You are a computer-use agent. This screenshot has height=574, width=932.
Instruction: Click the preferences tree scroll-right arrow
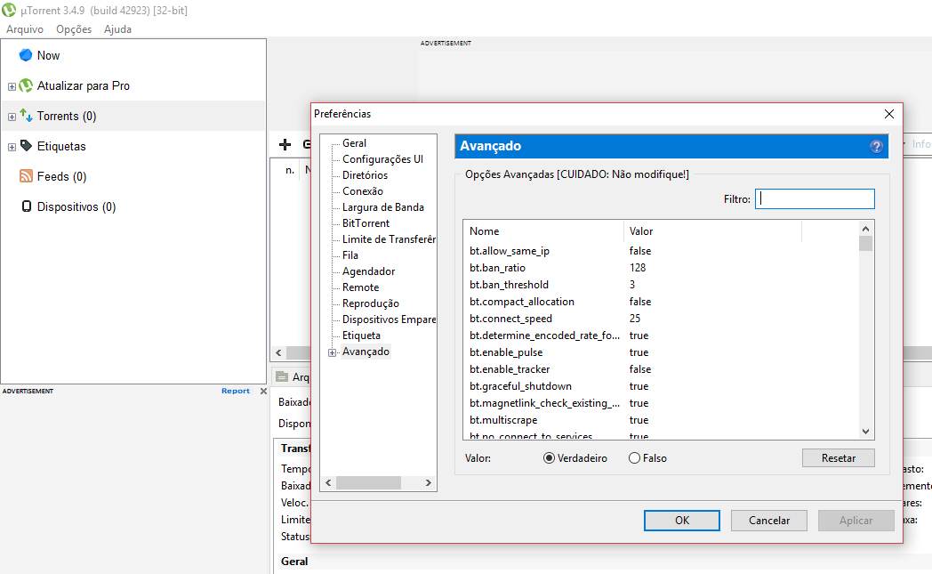429,483
